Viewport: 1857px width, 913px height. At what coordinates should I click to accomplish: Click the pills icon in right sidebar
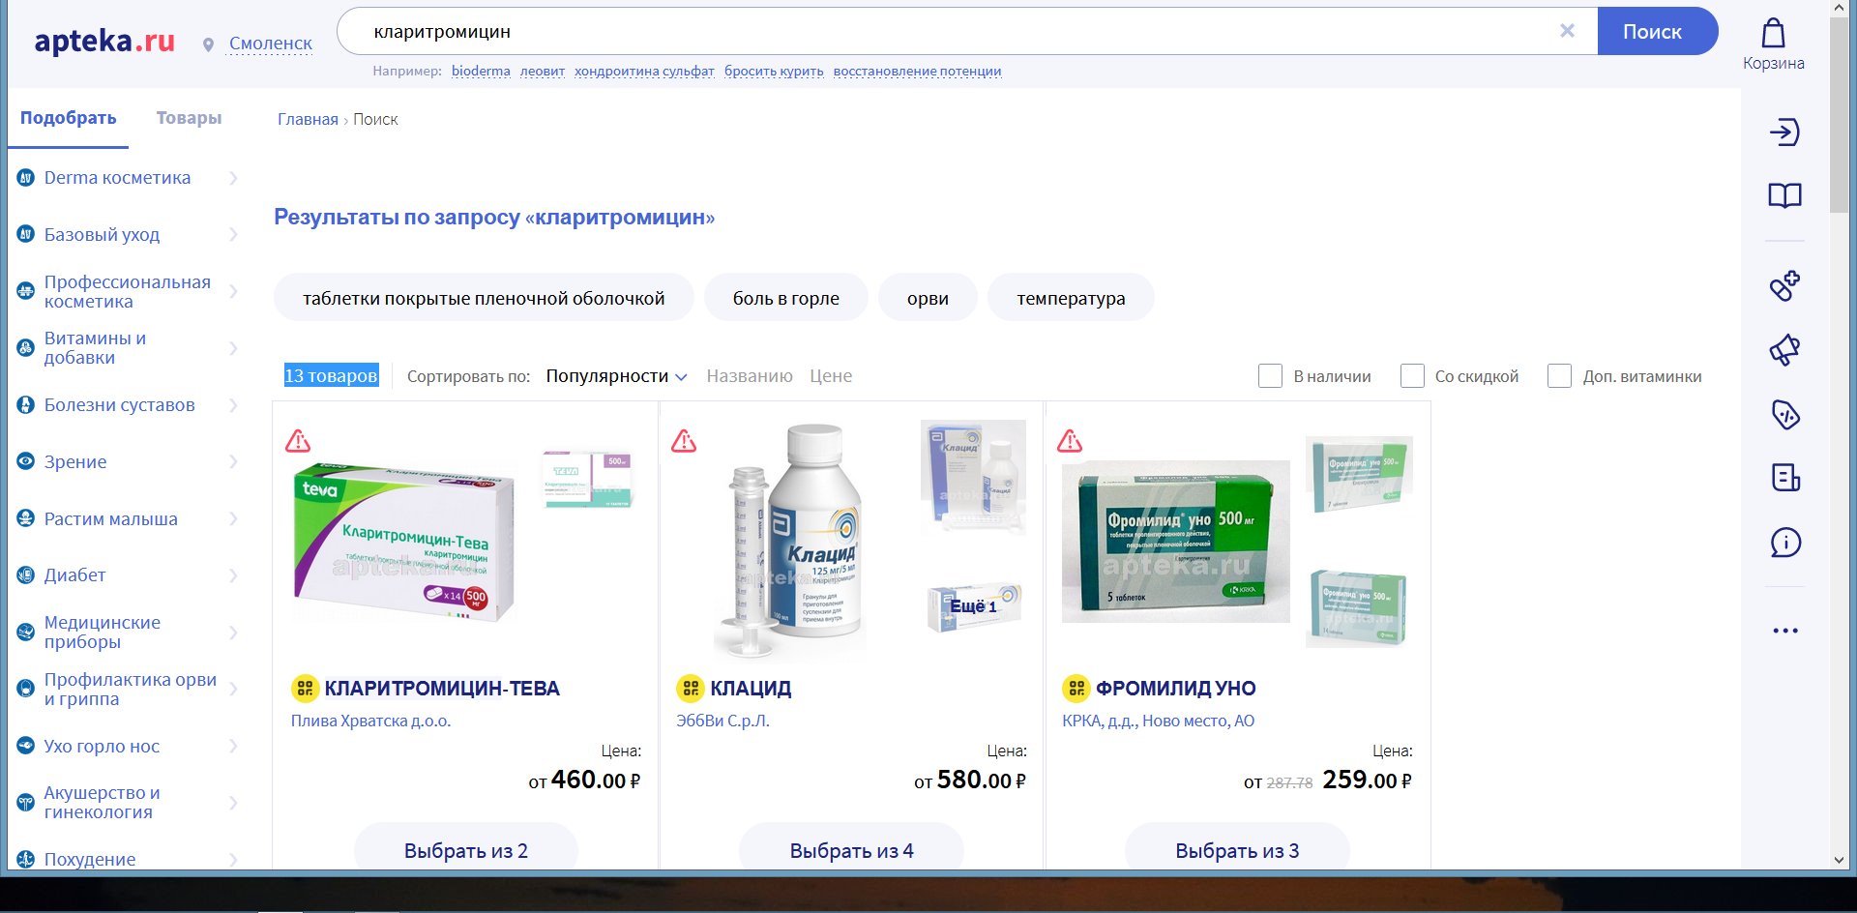[x=1784, y=285]
